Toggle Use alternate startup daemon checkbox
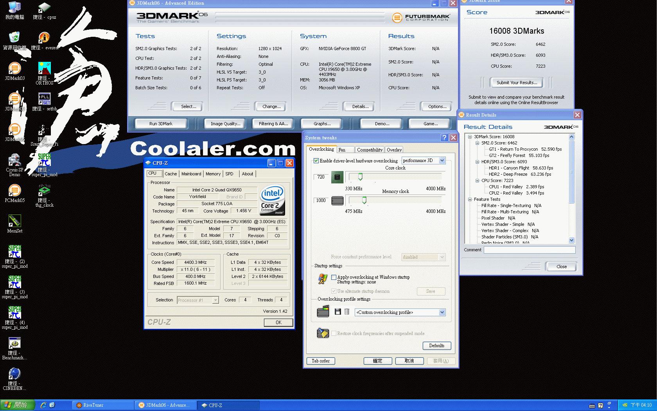 (x=334, y=291)
